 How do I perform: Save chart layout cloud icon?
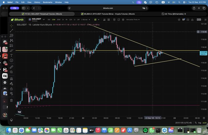point(192,20)
